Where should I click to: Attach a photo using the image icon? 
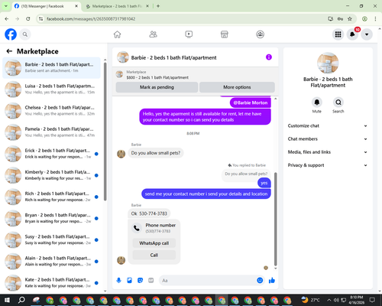coord(129,281)
